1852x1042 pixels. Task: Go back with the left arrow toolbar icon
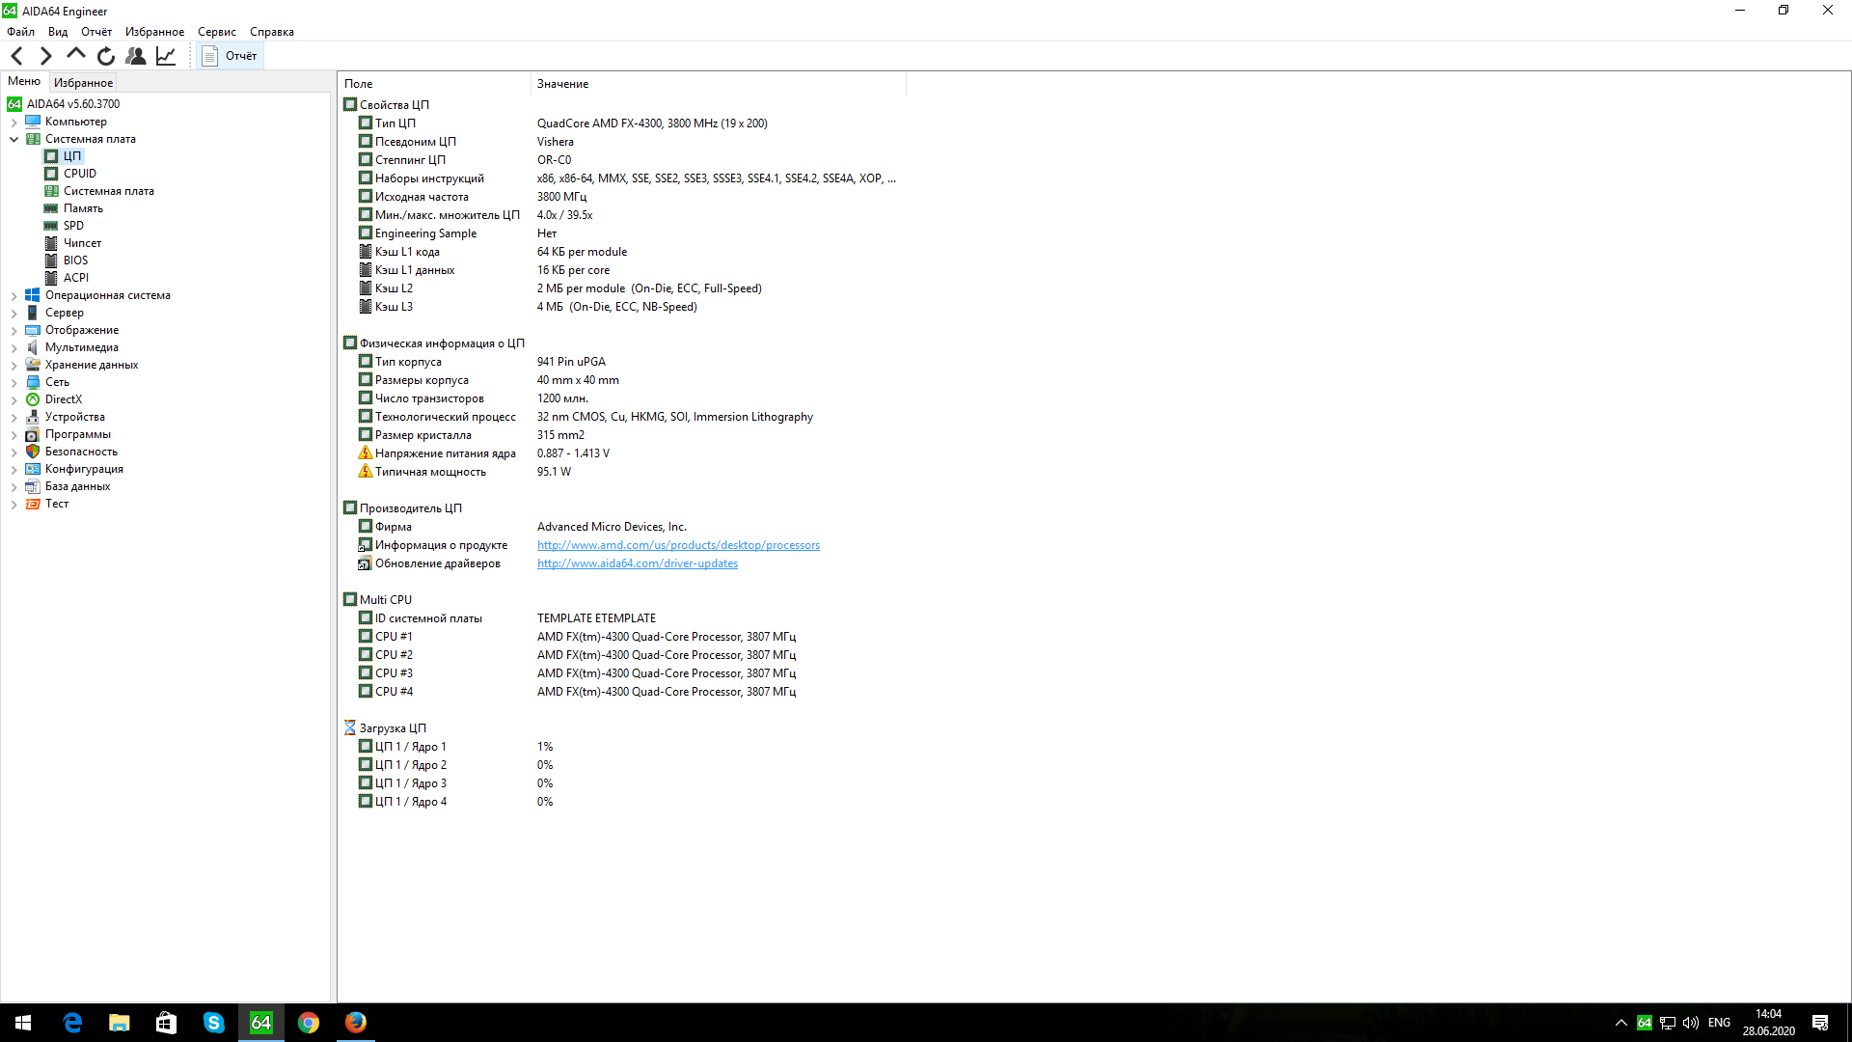(x=16, y=56)
